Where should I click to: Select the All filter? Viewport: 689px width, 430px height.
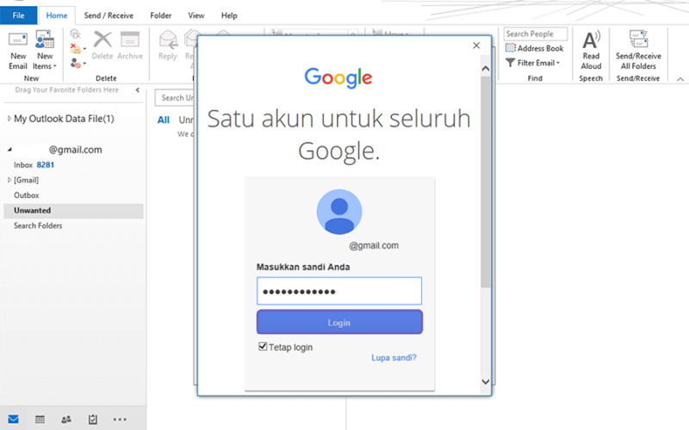coord(164,120)
